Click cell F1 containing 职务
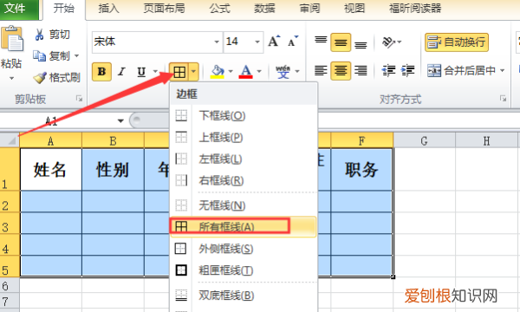The height and width of the screenshot is (312, 520). point(361,169)
